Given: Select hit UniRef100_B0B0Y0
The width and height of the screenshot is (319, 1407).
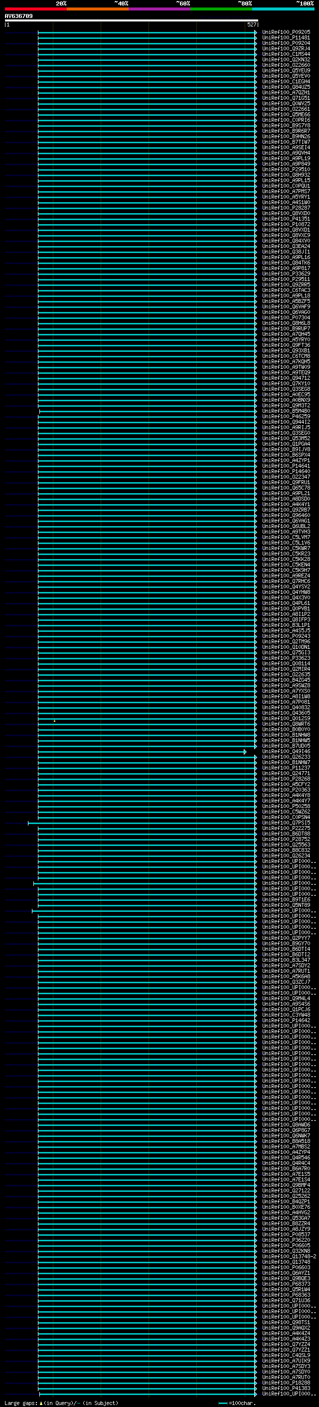Looking at the screenshot, I should point(286,730).
